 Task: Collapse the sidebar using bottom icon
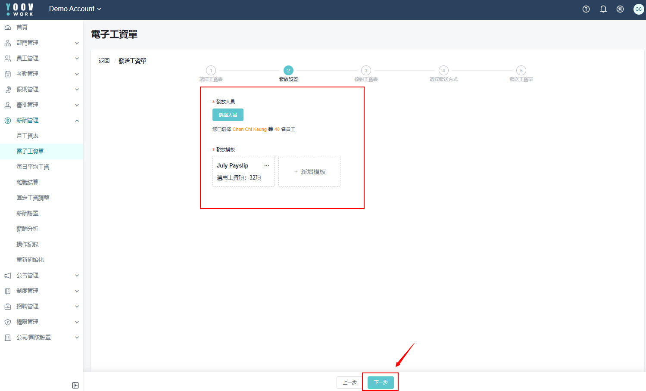(x=75, y=385)
